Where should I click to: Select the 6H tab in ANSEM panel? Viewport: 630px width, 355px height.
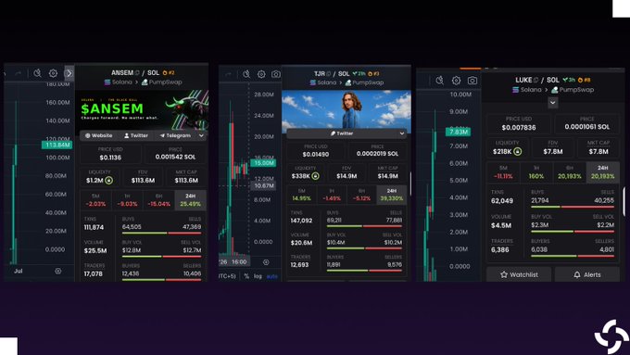click(158, 200)
